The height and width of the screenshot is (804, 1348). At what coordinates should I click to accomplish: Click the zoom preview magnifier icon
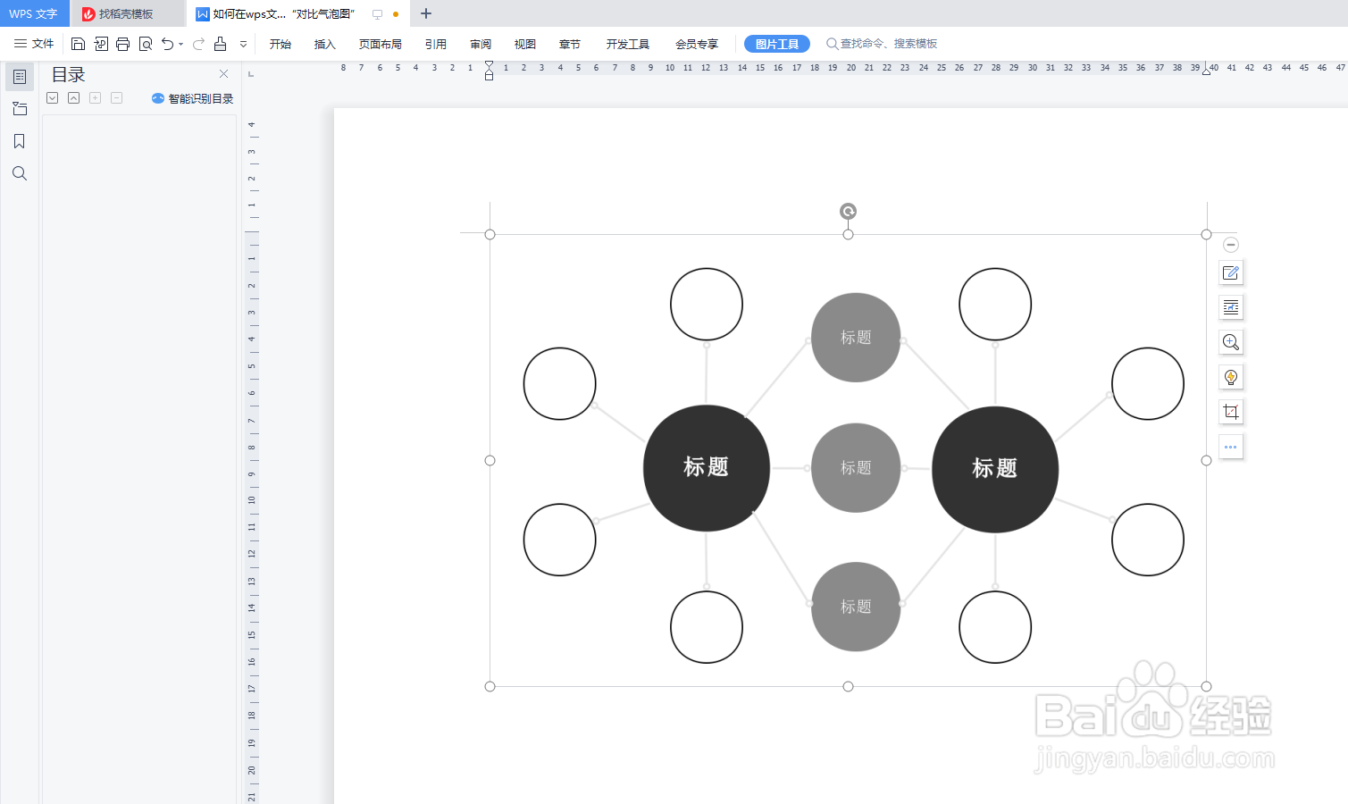tap(1231, 342)
